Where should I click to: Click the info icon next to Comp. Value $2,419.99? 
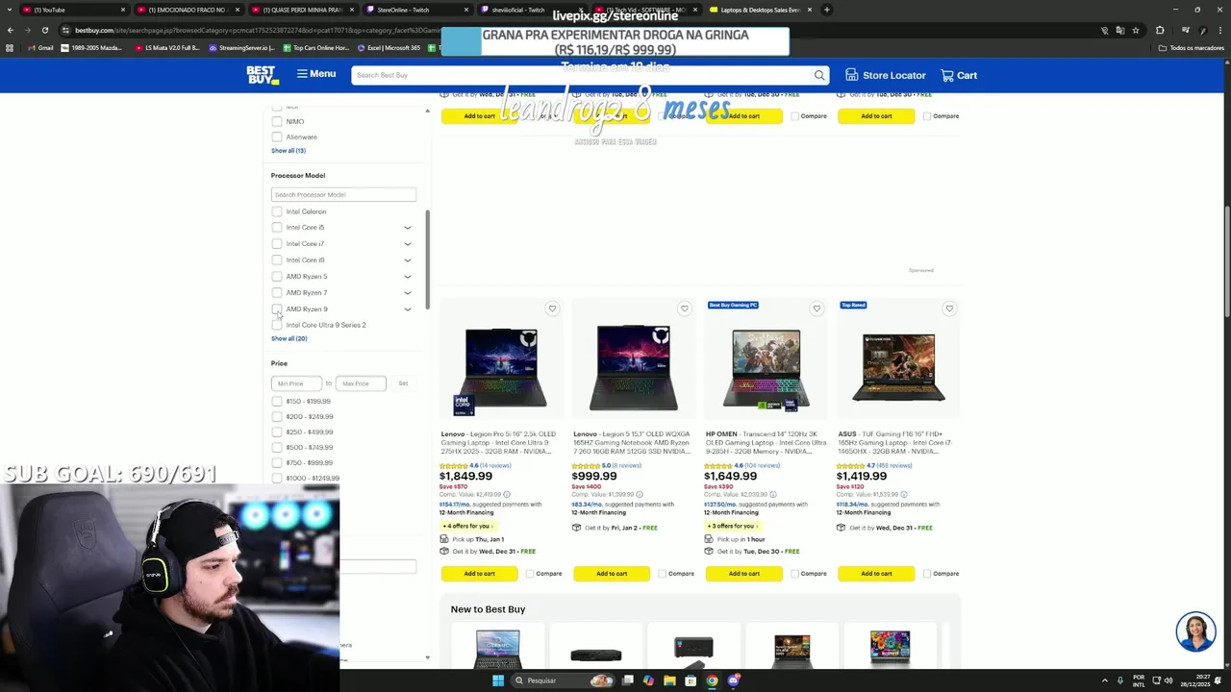pyautogui.click(x=507, y=494)
